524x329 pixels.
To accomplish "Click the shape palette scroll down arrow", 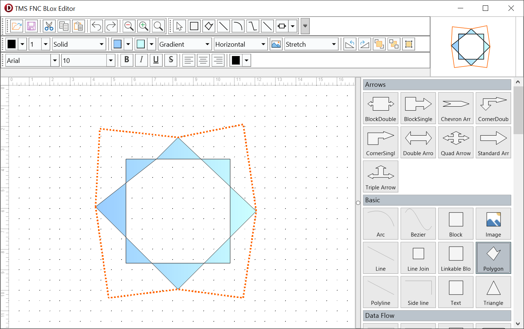I will click(x=518, y=324).
